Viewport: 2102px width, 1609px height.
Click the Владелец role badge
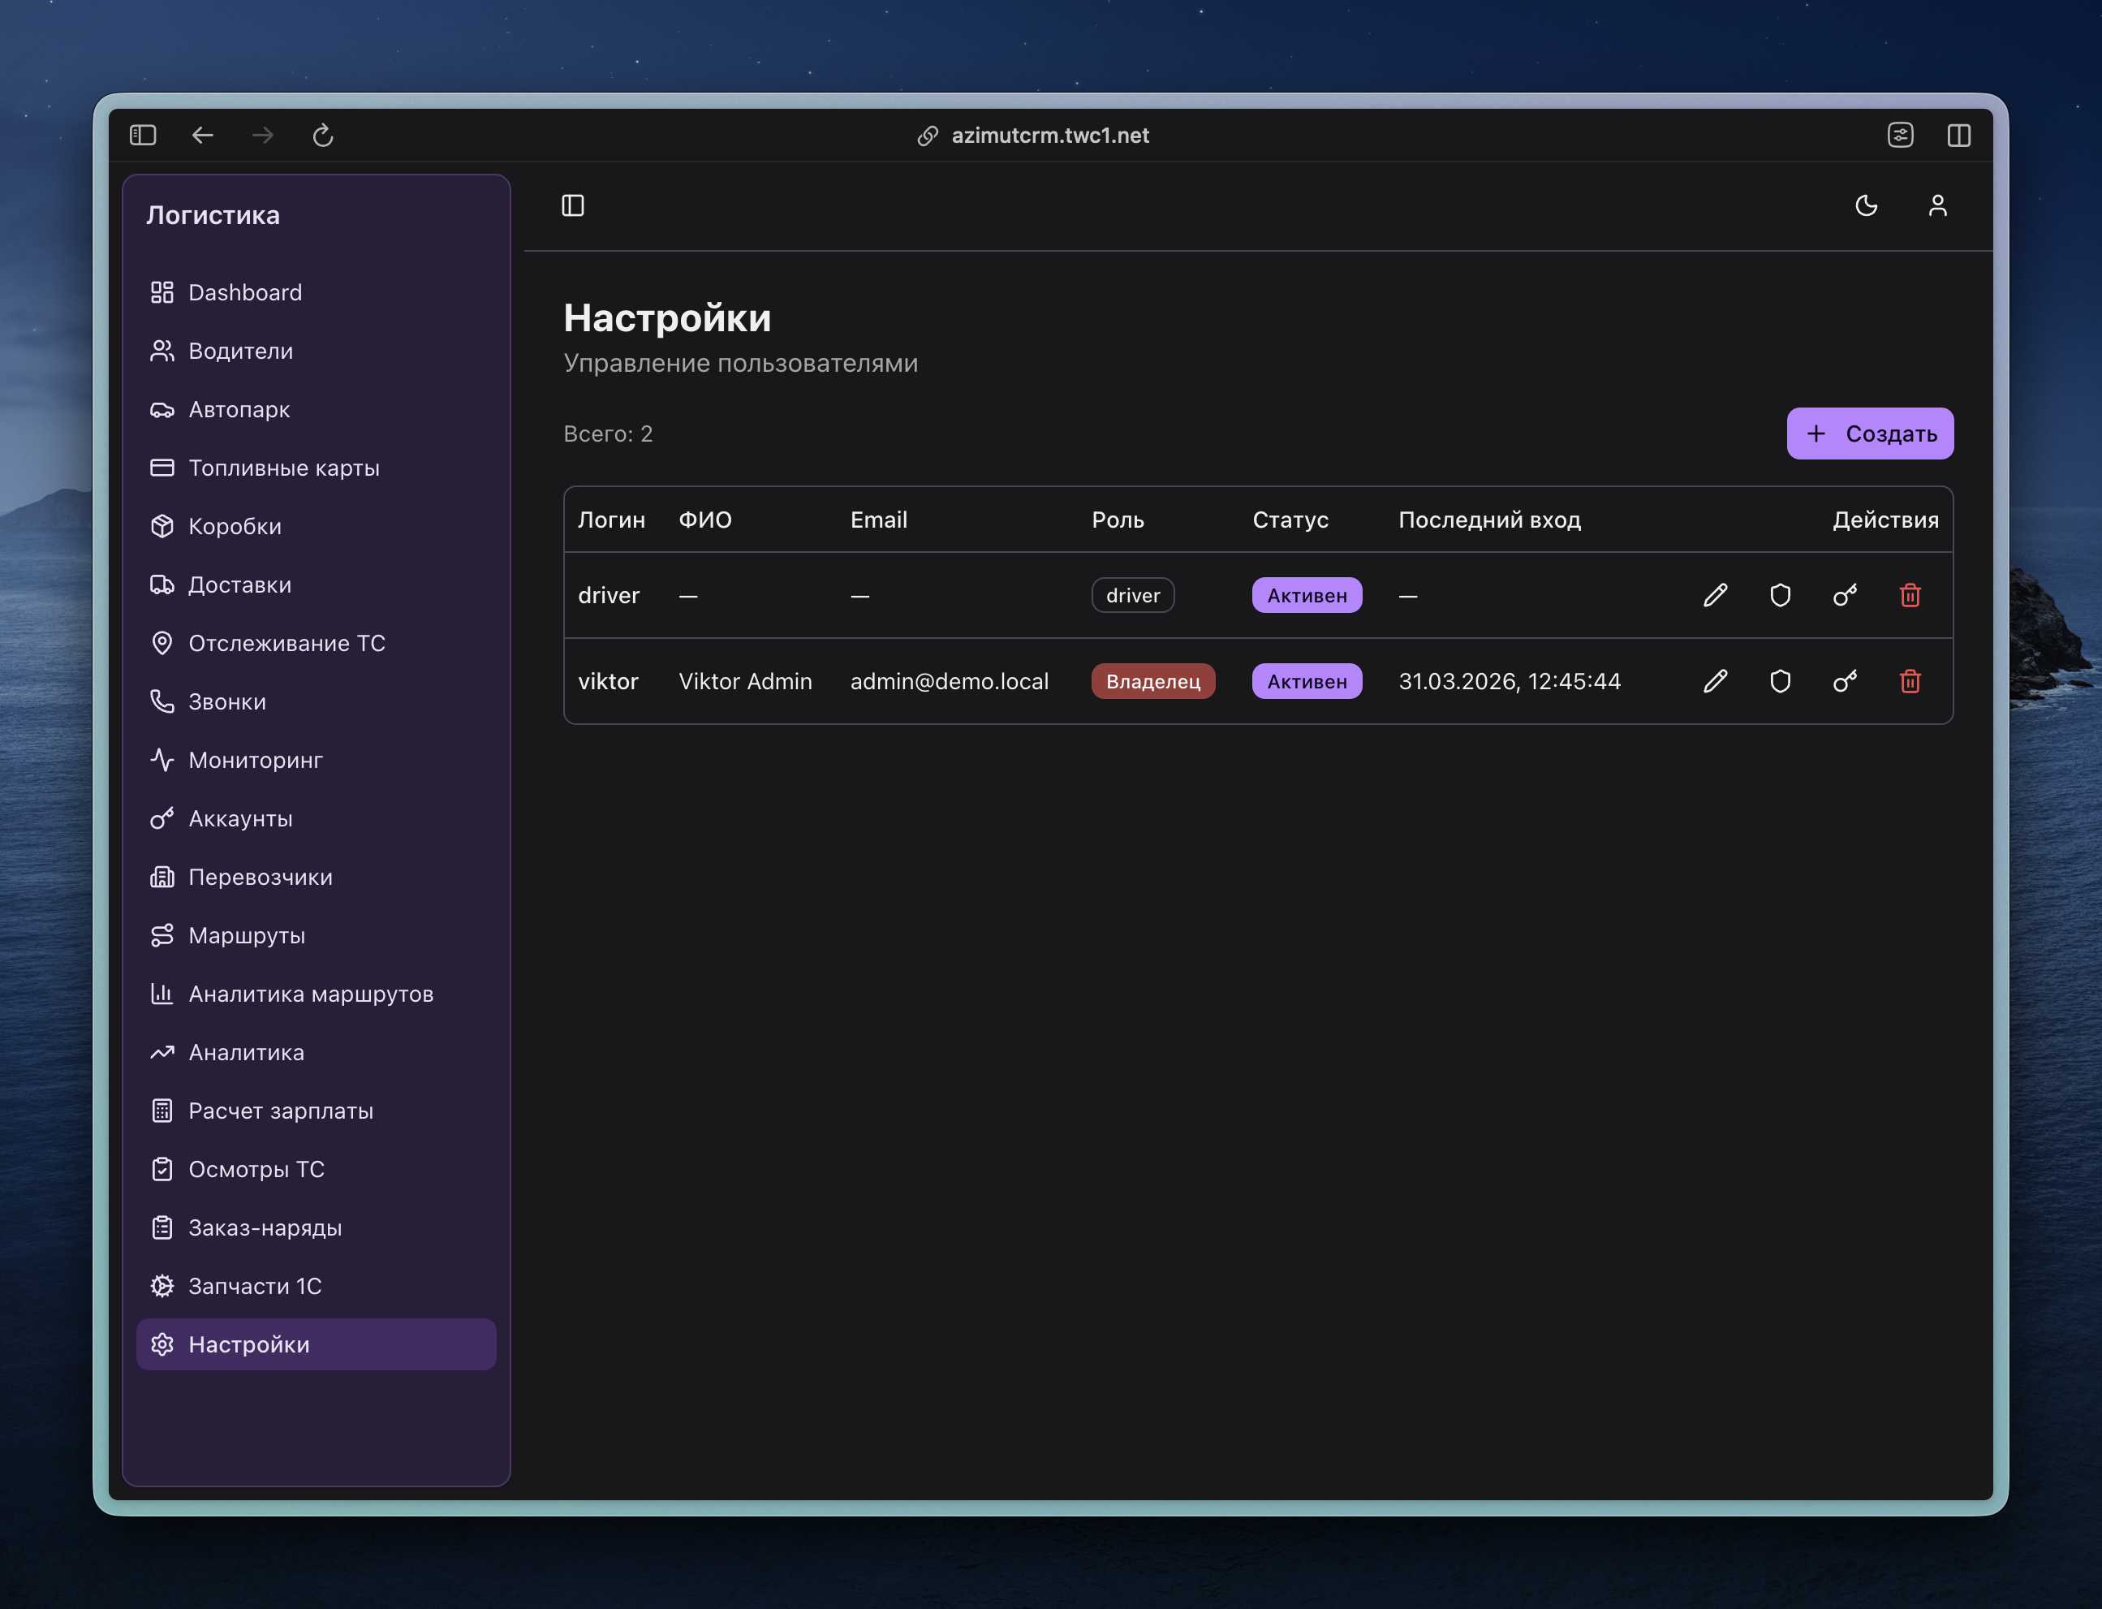tap(1152, 681)
